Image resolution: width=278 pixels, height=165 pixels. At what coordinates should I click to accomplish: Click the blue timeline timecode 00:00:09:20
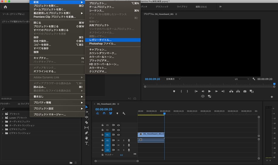pos(104,109)
